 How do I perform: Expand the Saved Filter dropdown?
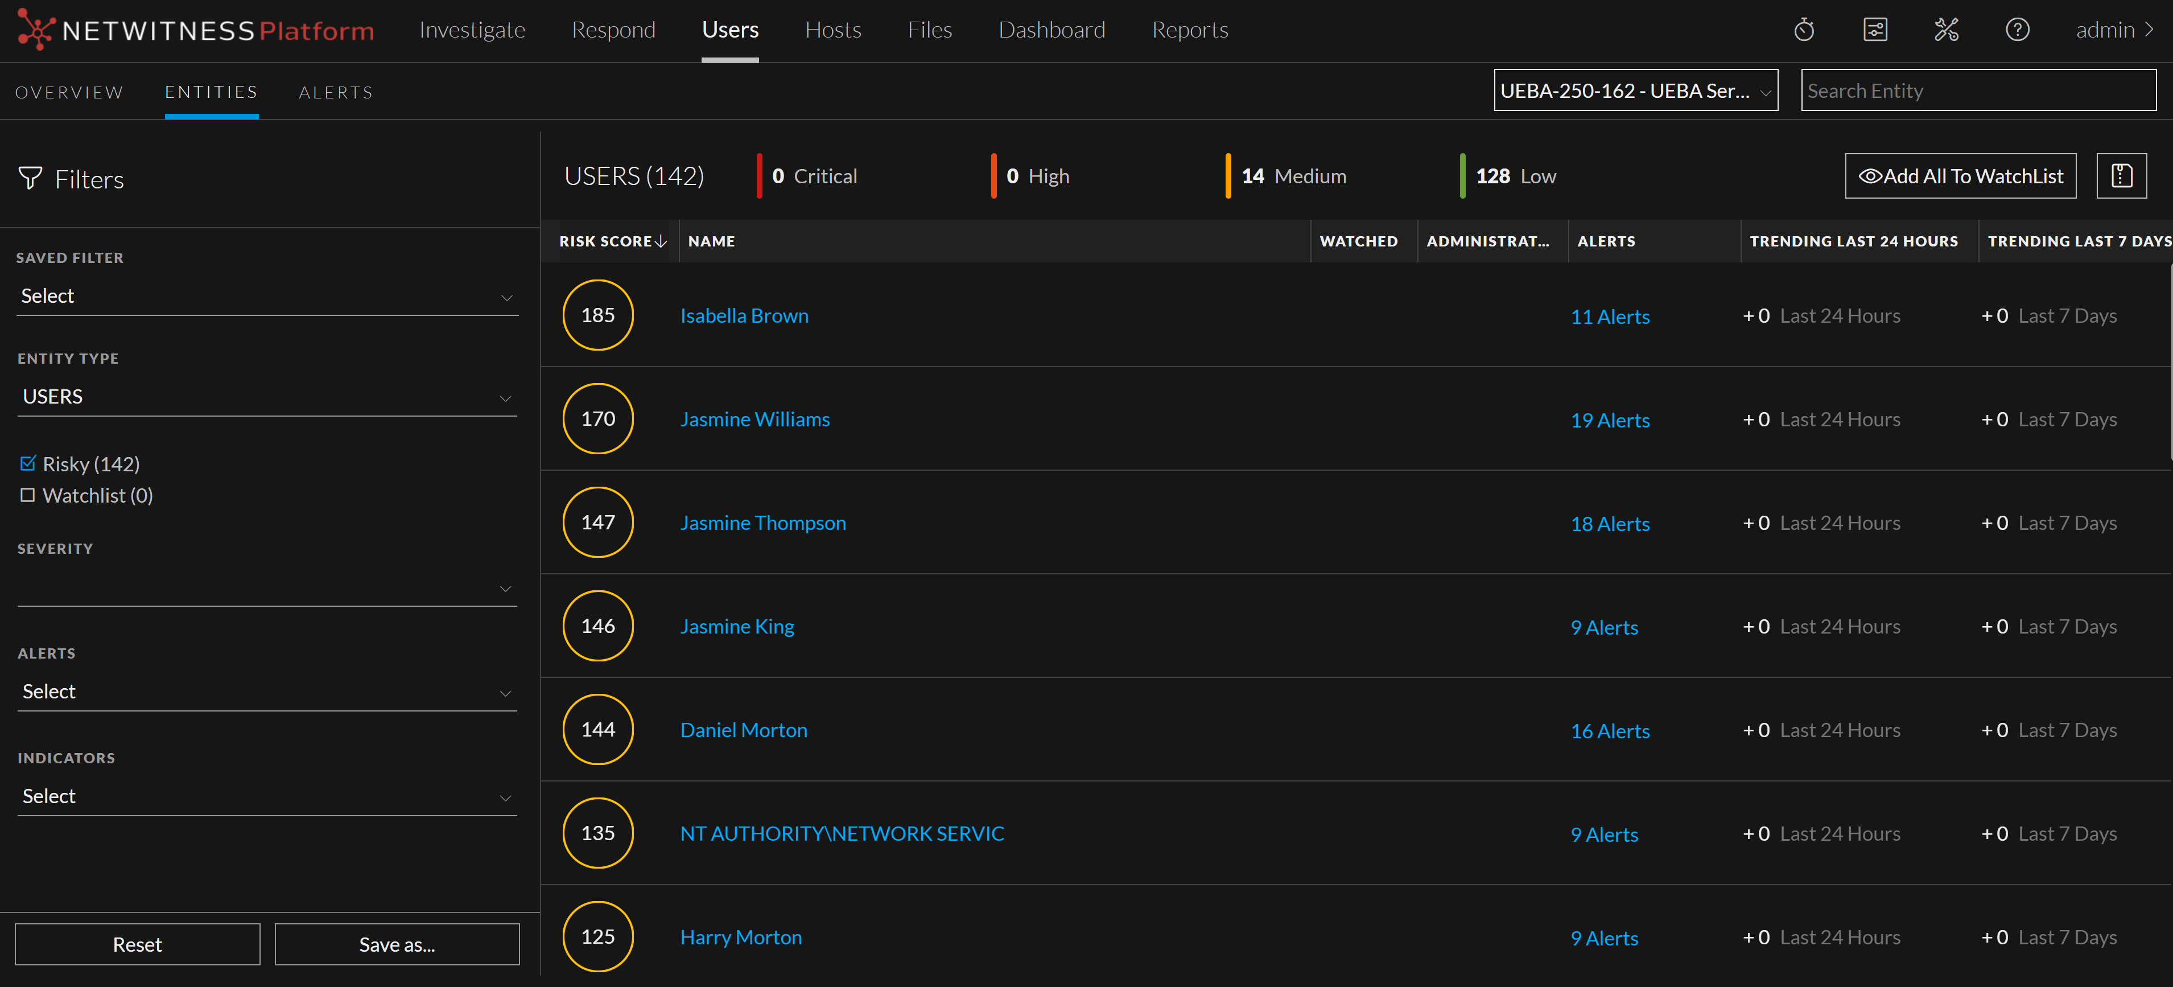coord(266,296)
